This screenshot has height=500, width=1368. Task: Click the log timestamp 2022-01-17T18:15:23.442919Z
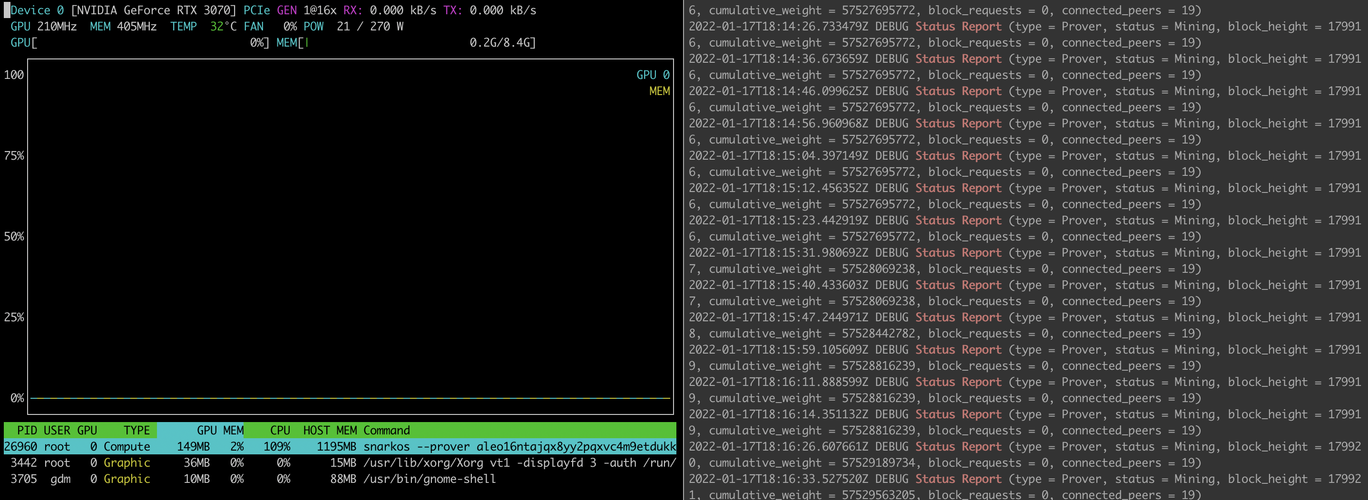[x=779, y=220]
